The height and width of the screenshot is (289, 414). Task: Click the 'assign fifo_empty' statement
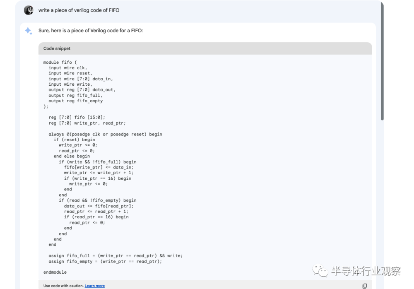click(105, 261)
